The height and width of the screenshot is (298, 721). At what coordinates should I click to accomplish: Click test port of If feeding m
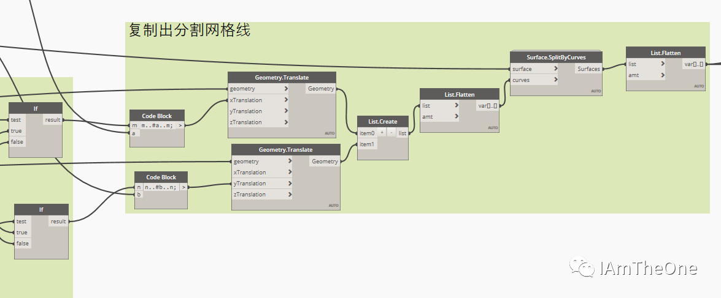[x=17, y=120]
